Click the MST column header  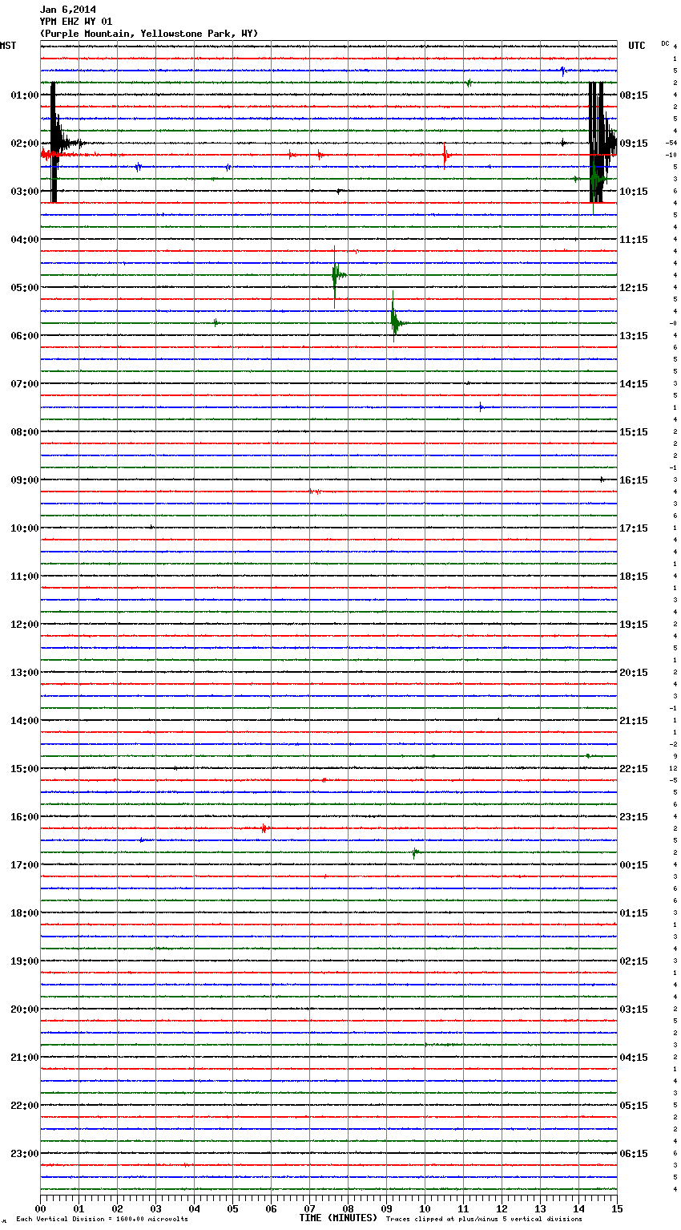click(8, 46)
